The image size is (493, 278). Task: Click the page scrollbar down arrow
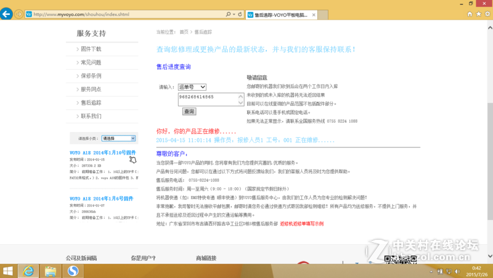(x=490, y=256)
